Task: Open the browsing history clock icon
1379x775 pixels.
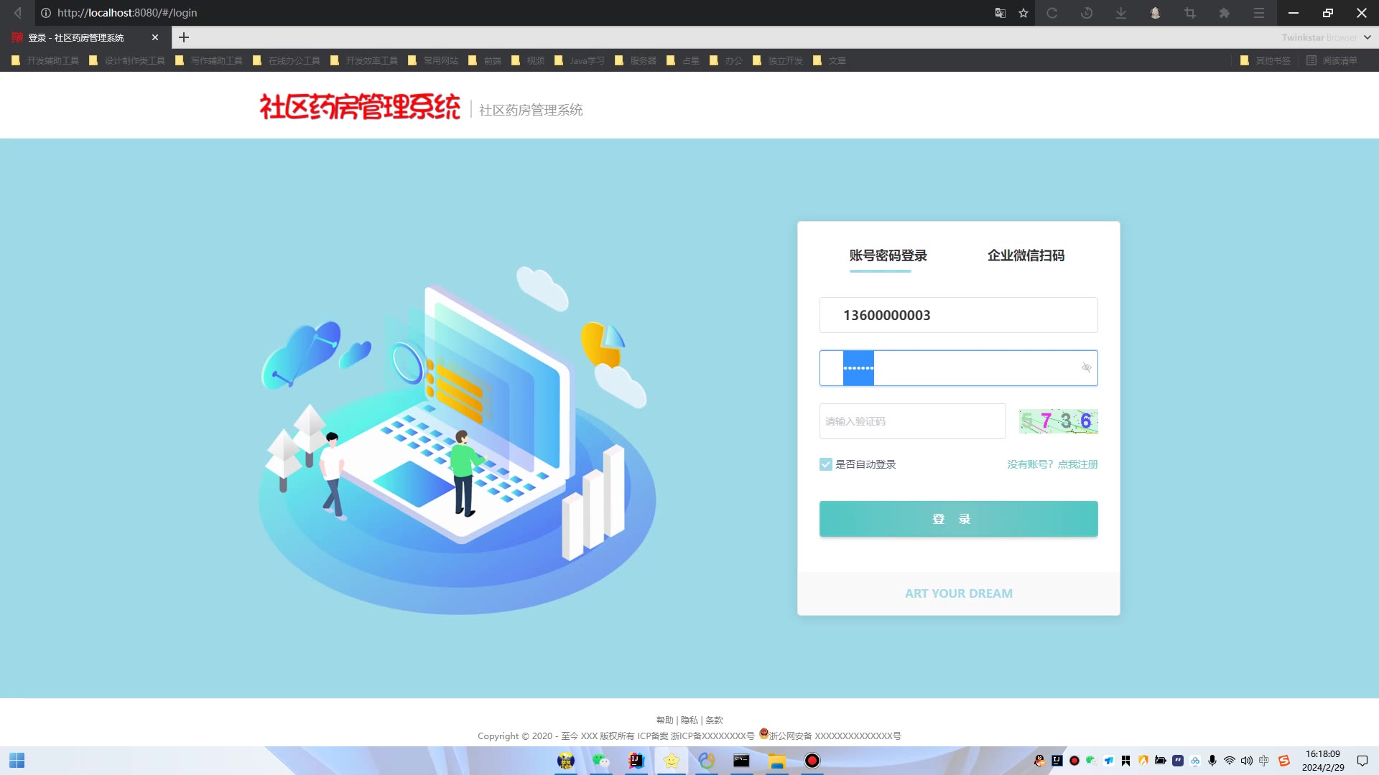Action: [1087, 13]
